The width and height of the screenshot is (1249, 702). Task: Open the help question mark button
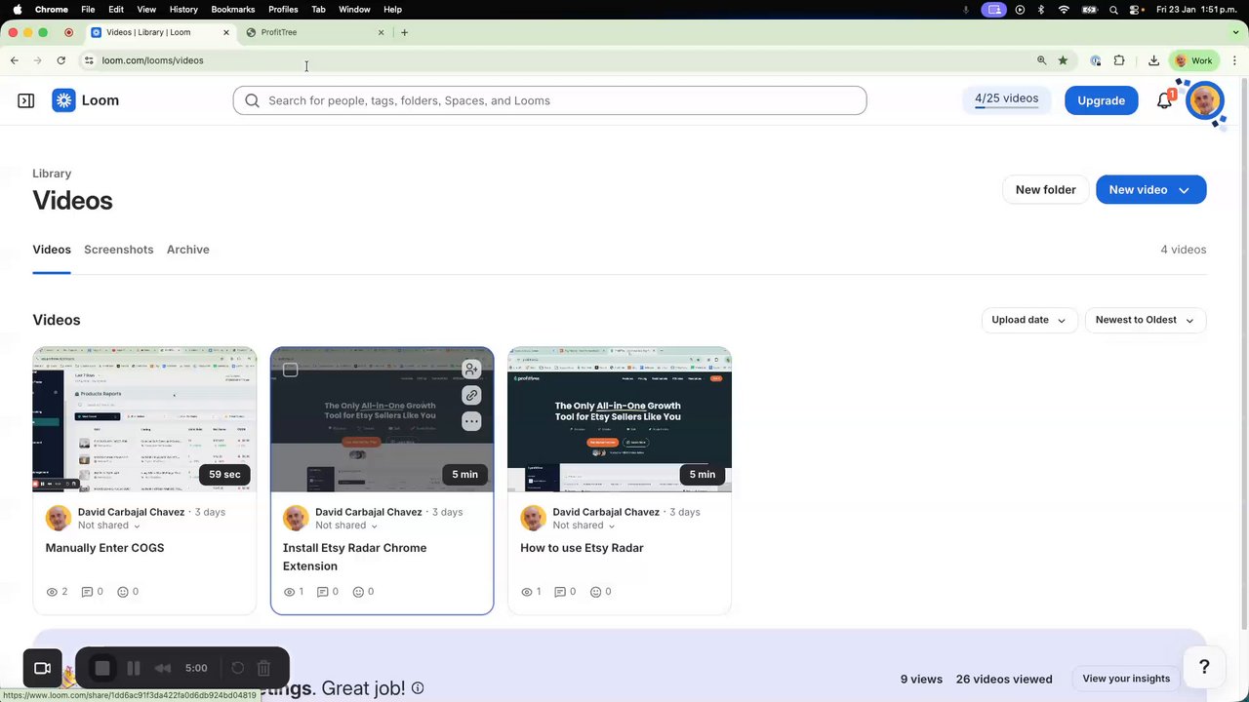coord(1204,667)
